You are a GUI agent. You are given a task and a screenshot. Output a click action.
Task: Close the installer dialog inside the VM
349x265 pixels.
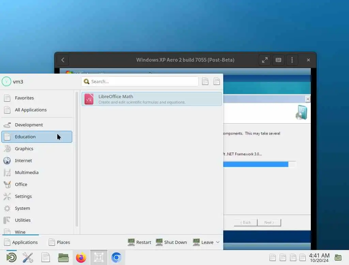point(308,99)
